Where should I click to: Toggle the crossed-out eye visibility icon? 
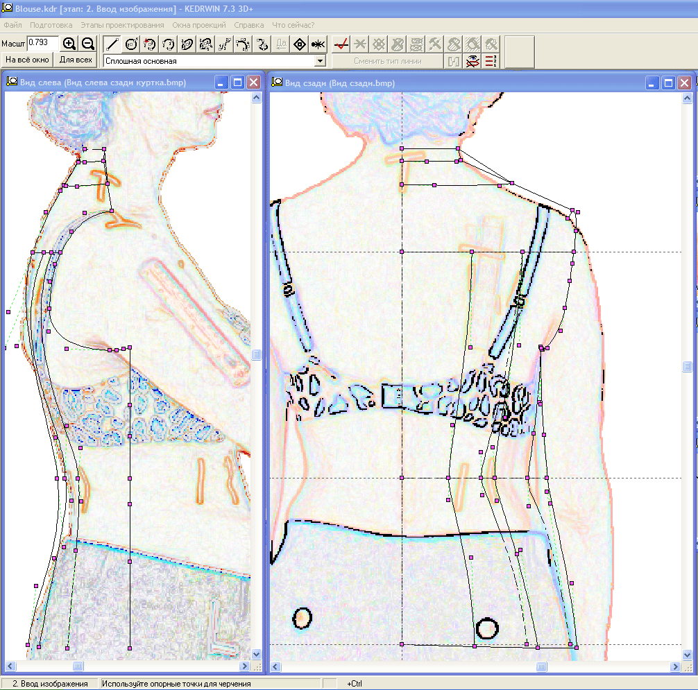(x=473, y=61)
